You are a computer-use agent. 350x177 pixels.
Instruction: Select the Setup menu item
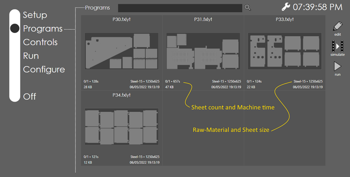pyautogui.click(x=35, y=15)
